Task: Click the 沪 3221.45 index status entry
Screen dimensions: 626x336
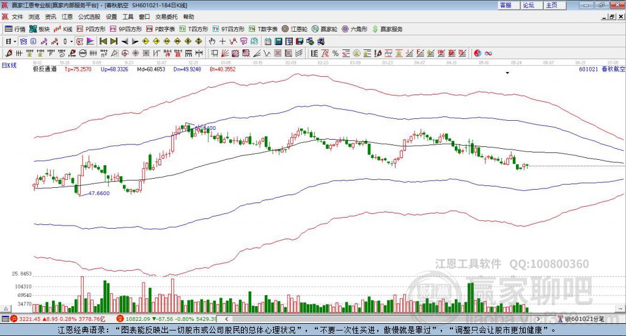Action: [x=58, y=319]
